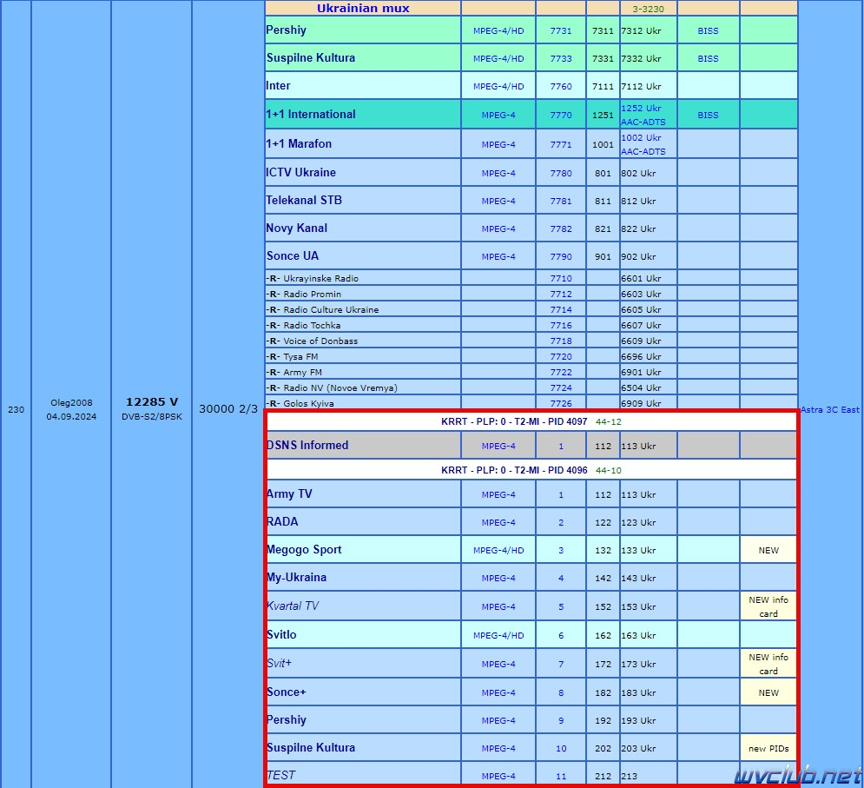The image size is (864, 788).
Task: Select Sonce UA channel name
Action: 293,256
